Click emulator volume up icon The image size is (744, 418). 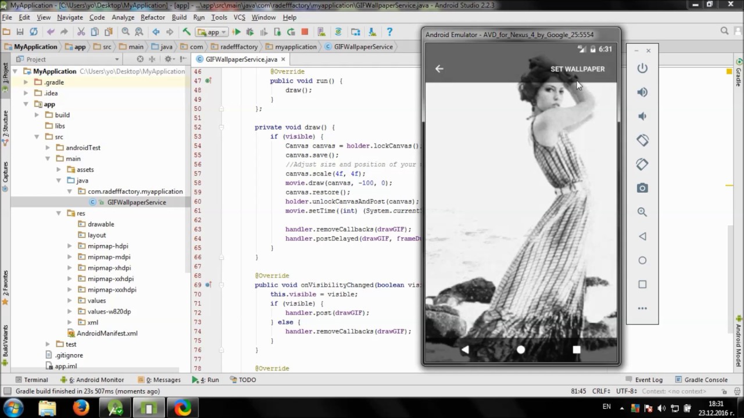click(x=642, y=92)
